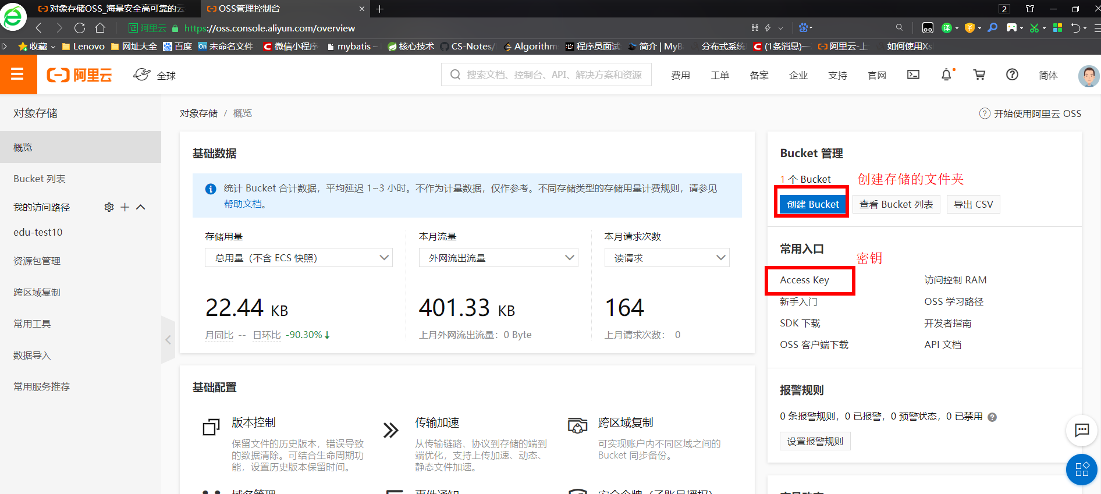Click the 导出 CSV button
1101x494 pixels.
pyautogui.click(x=973, y=204)
